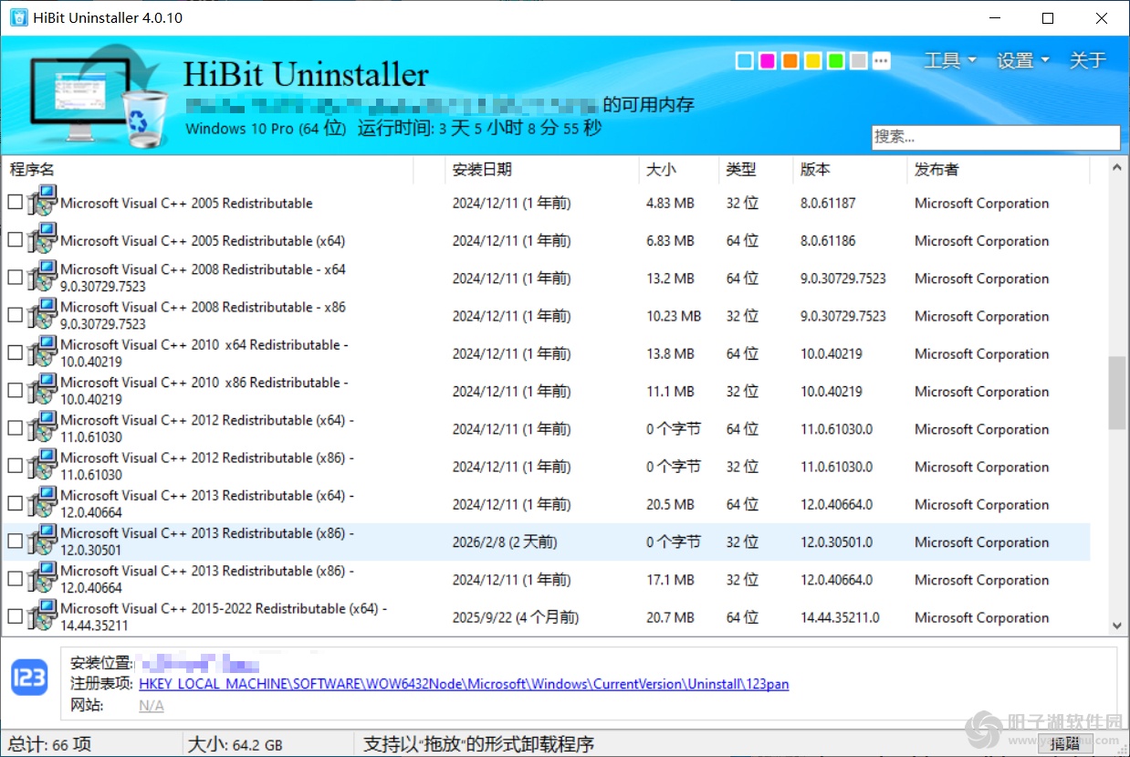
Task: Open more theme colors with the ellipsis swatch
Action: (881, 60)
